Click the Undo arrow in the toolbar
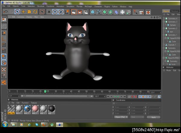 5,12
